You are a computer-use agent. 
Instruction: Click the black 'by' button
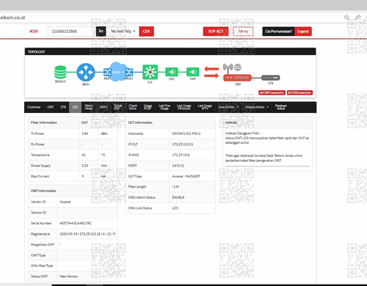click(101, 32)
